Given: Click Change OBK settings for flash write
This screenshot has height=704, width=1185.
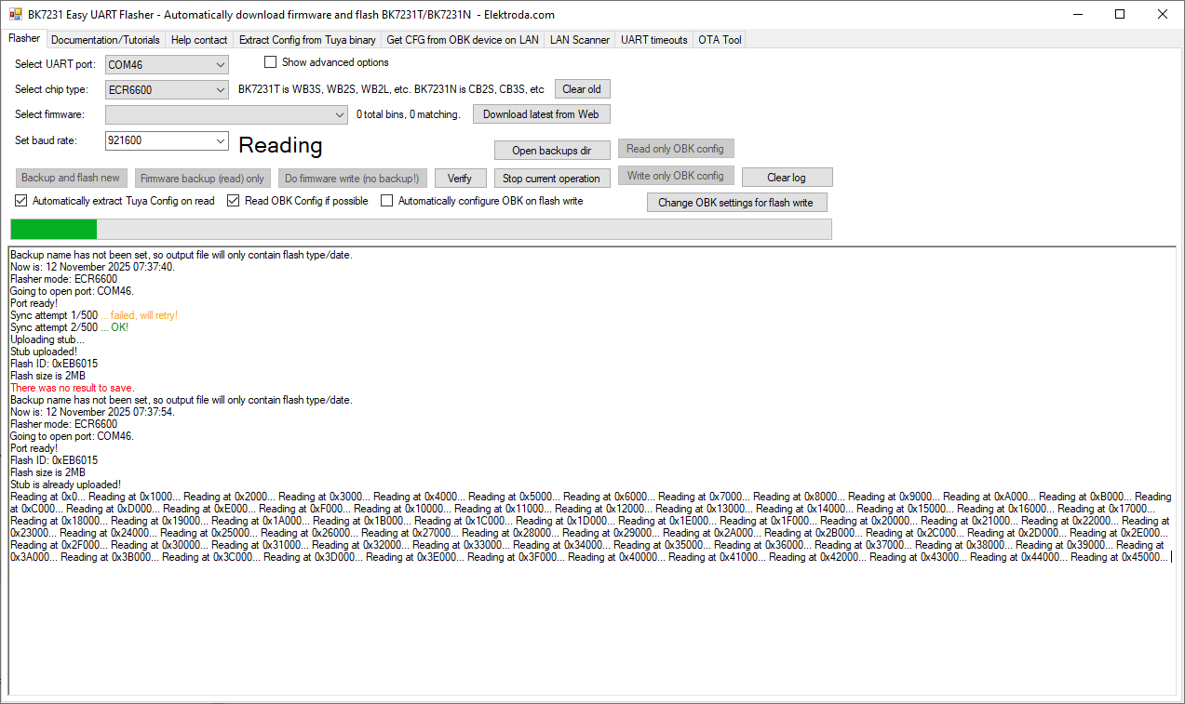Looking at the screenshot, I should [x=736, y=203].
